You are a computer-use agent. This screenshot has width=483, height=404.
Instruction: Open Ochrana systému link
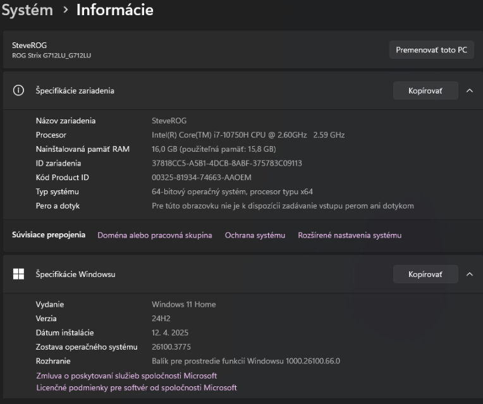pos(255,235)
